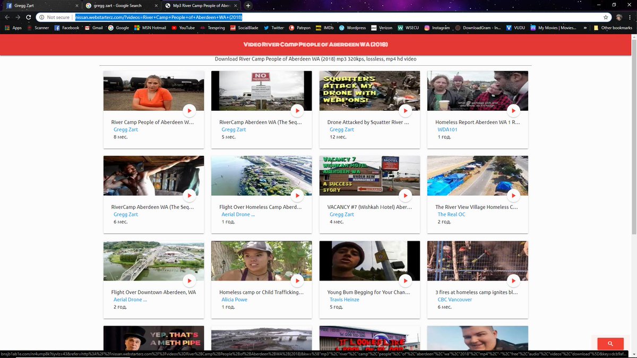This screenshot has height=358, width=637.
Task: Open a new tab with the plus button
Action: click(x=248, y=5)
